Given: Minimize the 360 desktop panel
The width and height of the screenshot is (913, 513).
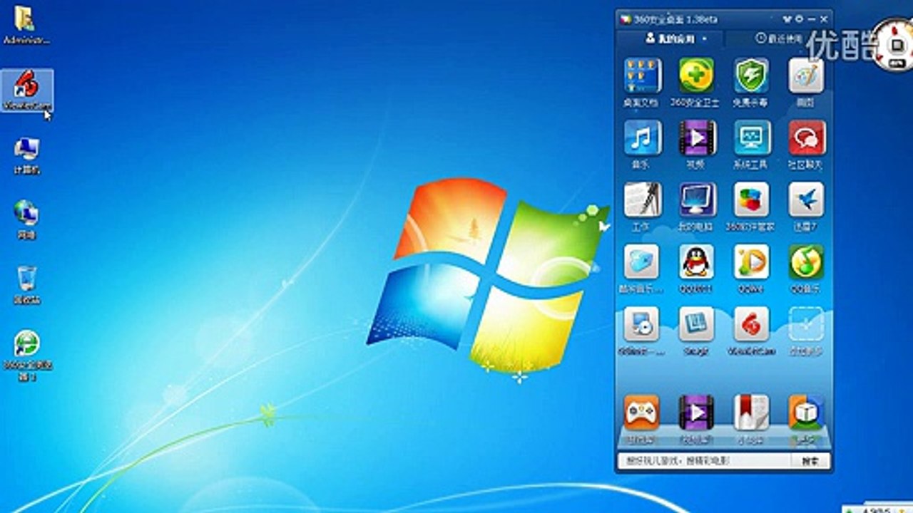Looking at the screenshot, I should (812, 19).
